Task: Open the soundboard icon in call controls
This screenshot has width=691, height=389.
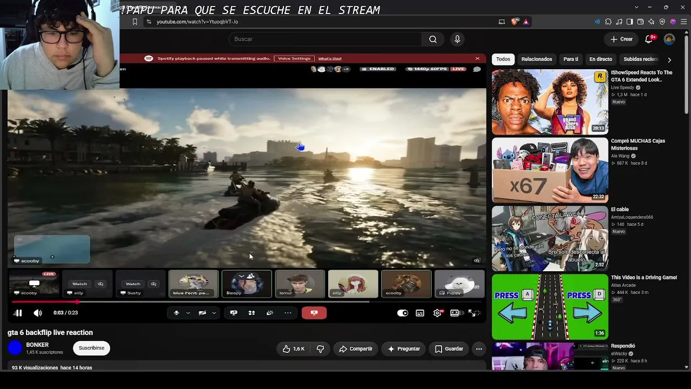Action: (x=270, y=313)
